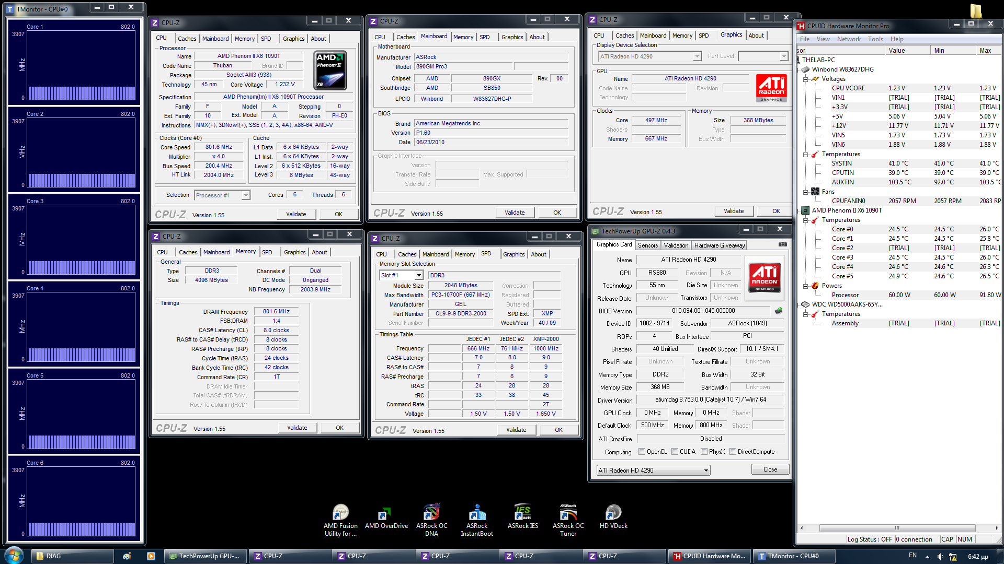The image size is (1004, 564).
Task: Open the Hardware Giveaway tab in GPU-Z
Action: point(719,245)
